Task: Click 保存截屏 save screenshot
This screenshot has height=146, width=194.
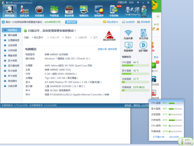Action: (144, 22)
